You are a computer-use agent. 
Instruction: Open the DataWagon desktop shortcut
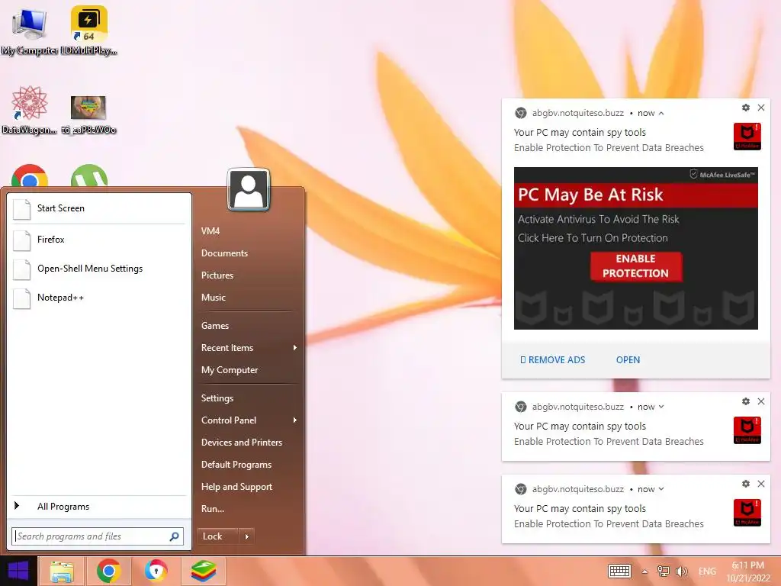click(x=29, y=110)
